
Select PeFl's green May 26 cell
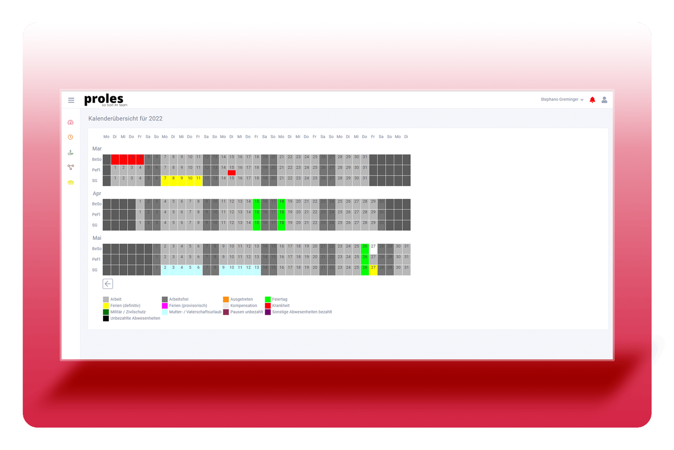365,259
